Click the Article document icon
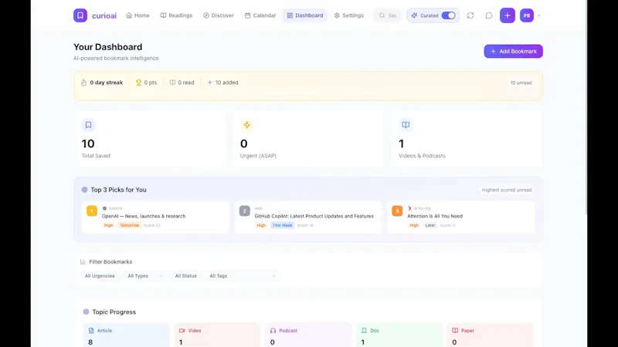 (91, 331)
